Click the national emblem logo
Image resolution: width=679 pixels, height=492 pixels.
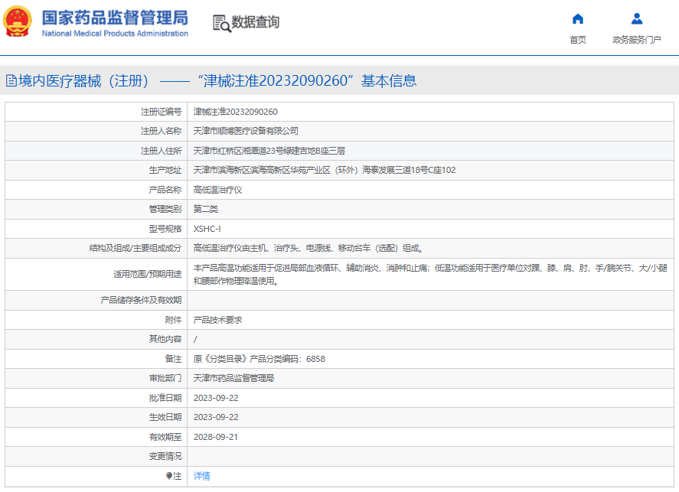(18, 21)
